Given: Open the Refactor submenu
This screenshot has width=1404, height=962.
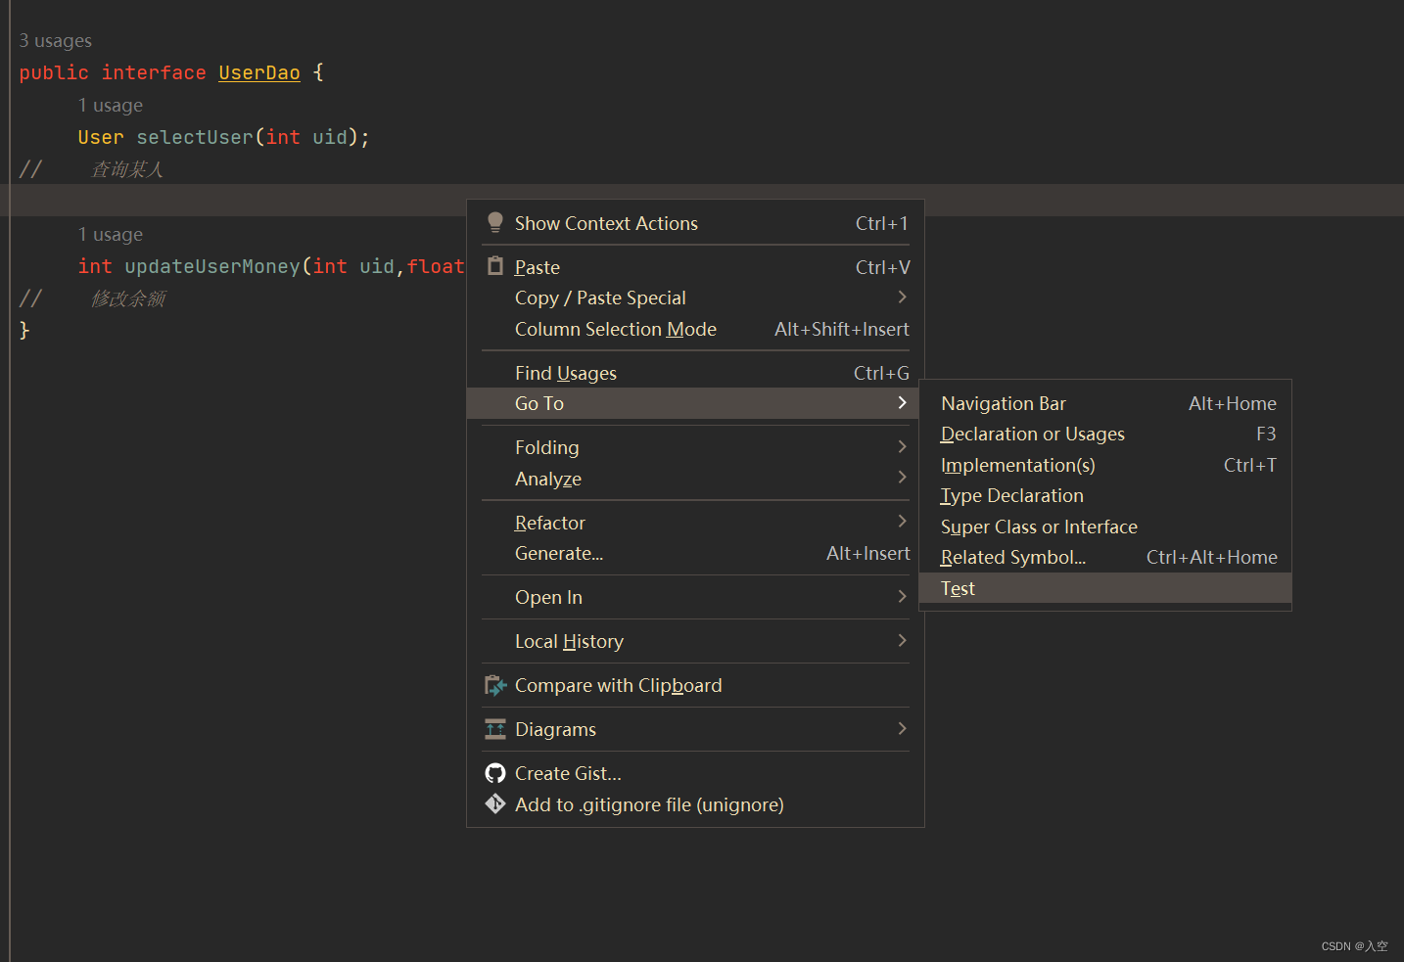Looking at the screenshot, I should 695,523.
